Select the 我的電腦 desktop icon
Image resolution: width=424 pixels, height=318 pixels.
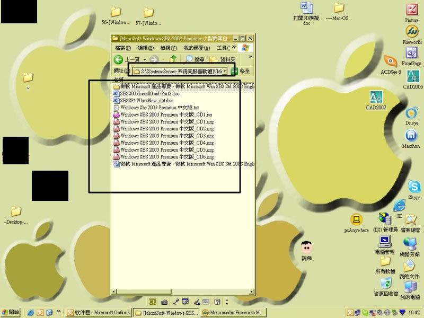410,290
